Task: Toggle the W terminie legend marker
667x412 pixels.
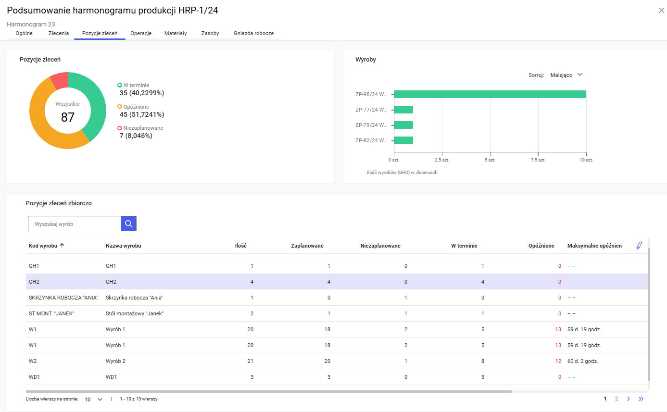Action: click(120, 85)
